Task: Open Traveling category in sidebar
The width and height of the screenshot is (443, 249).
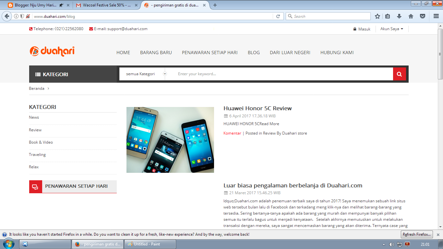Action: [37, 155]
